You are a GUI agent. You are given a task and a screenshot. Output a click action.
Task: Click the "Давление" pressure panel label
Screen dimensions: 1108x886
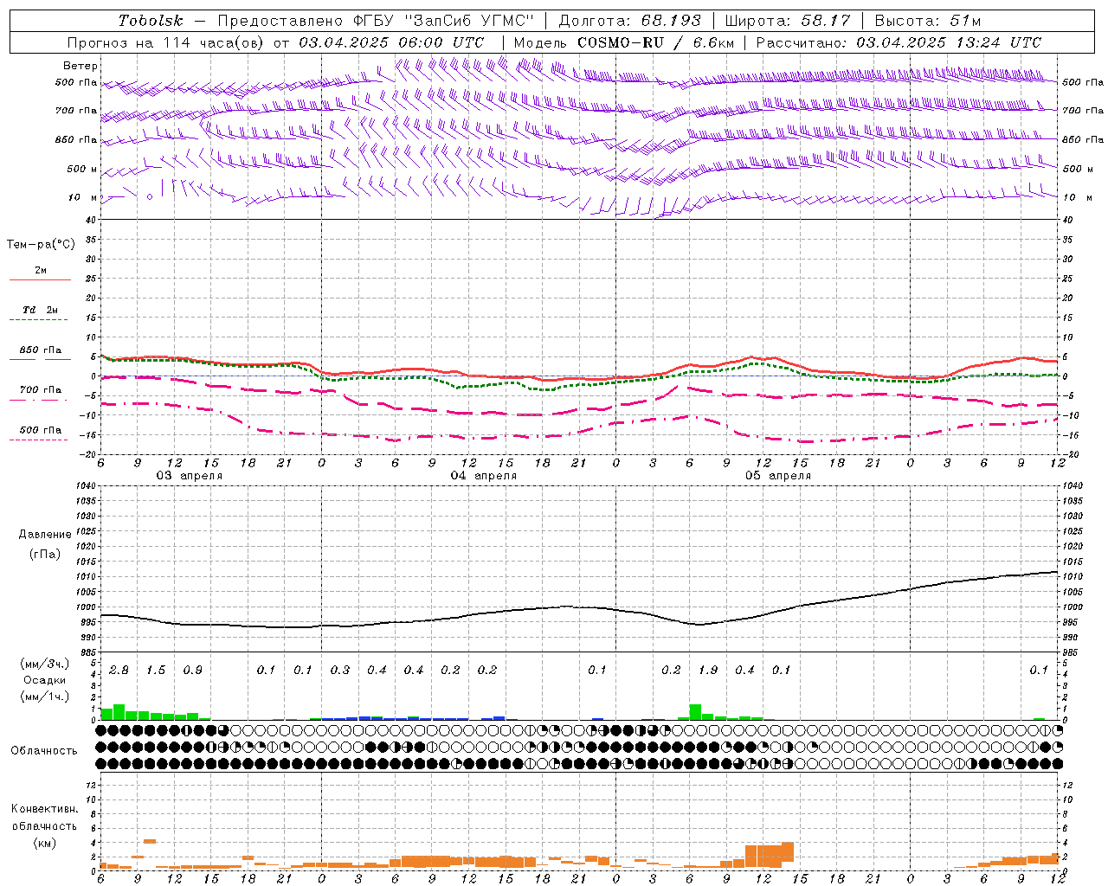coord(45,535)
